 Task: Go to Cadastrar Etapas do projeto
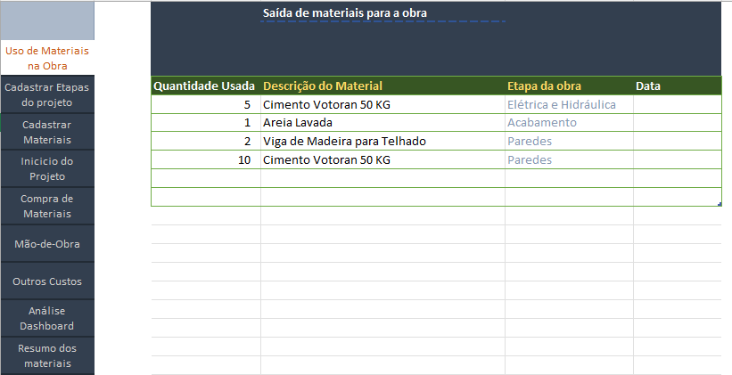[47, 94]
